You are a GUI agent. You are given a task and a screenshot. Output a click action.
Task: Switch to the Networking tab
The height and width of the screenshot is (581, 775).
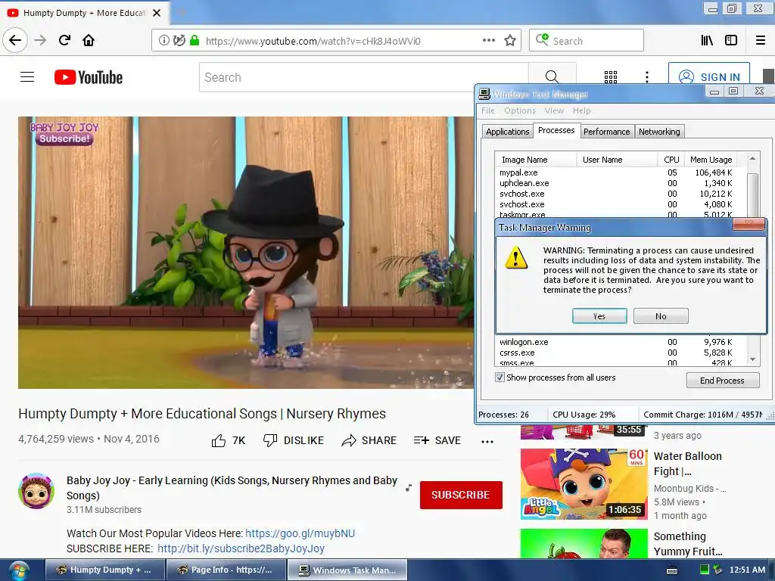[x=659, y=132]
